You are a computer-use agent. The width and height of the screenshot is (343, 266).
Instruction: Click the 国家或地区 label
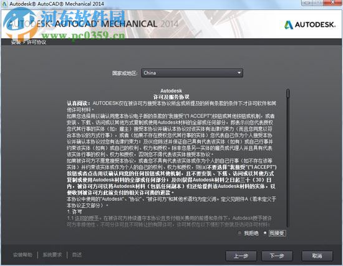pos(125,73)
